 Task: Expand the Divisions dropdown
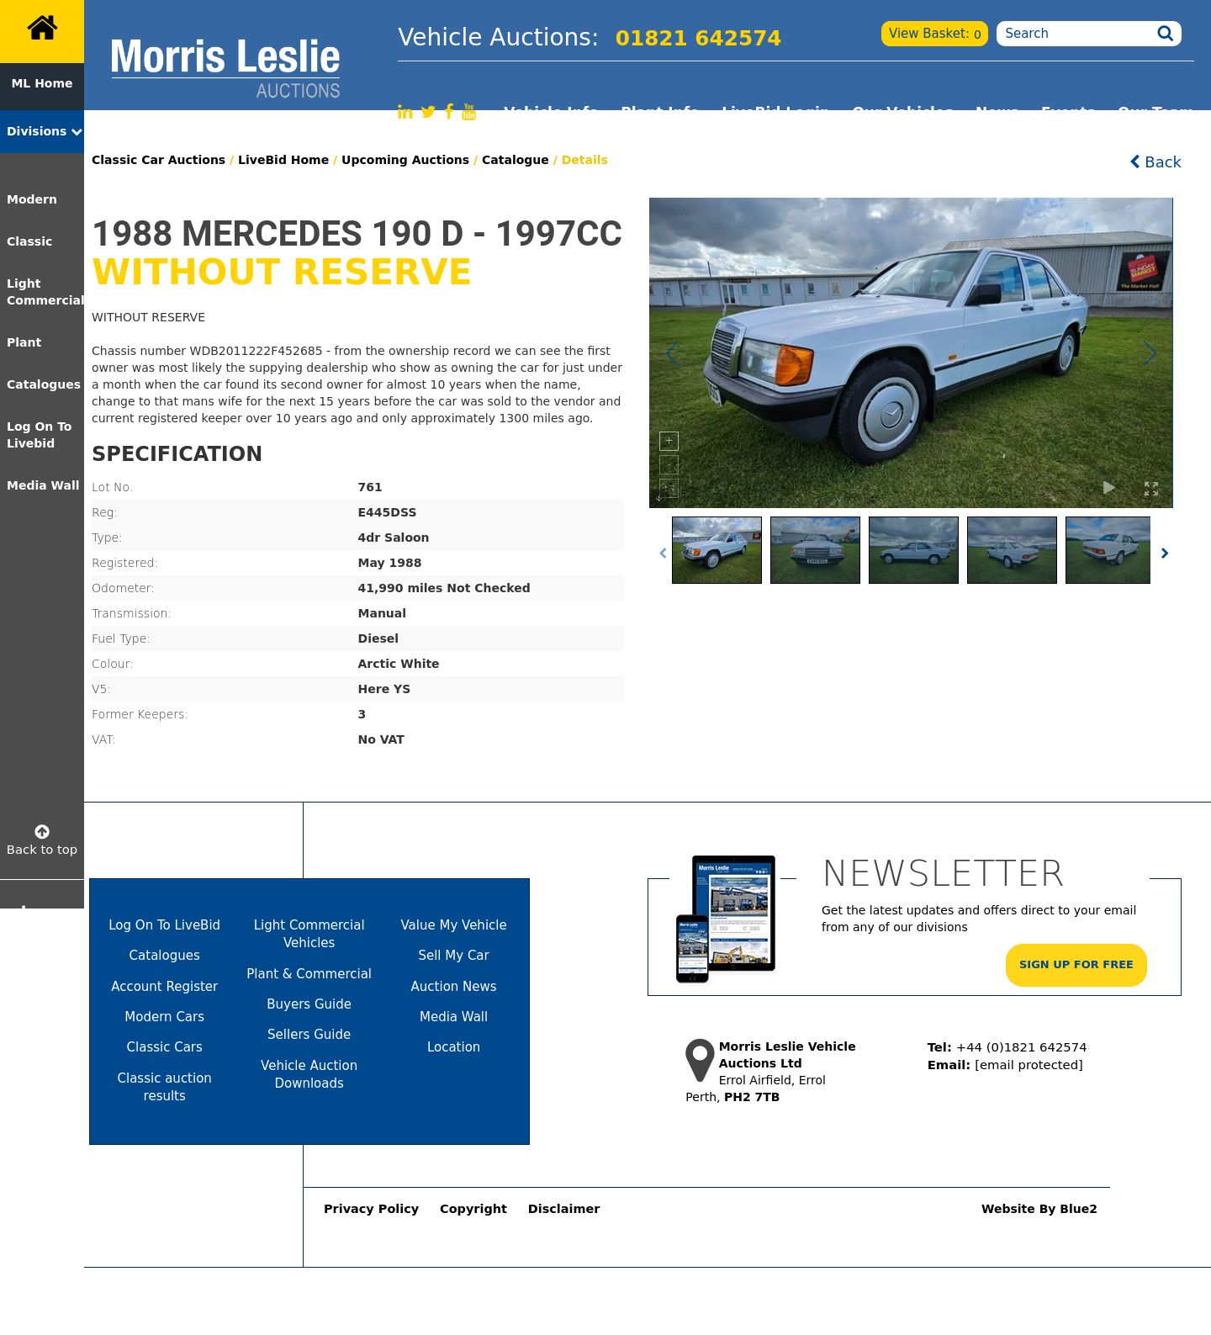click(x=42, y=131)
